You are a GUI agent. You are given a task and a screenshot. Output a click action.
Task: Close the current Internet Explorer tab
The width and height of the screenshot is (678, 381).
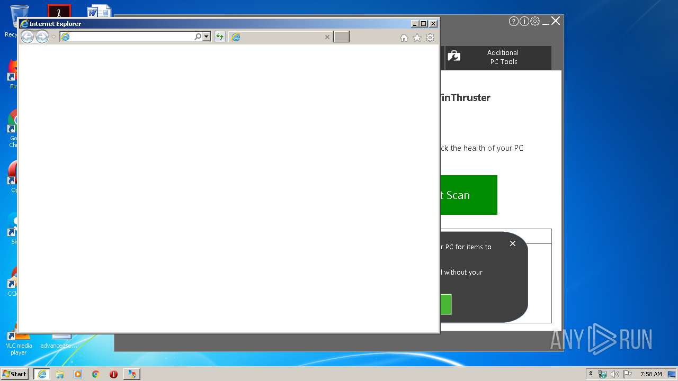coord(327,37)
